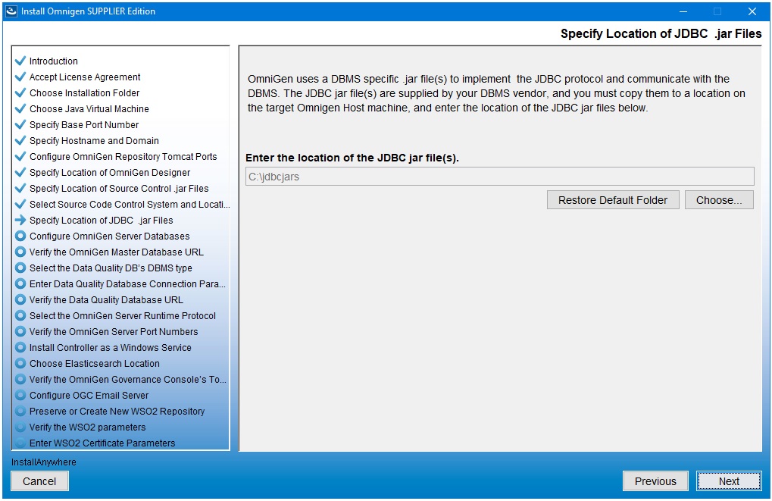Close the Install Omnigen window

pyautogui.click(x=752, y=11)
